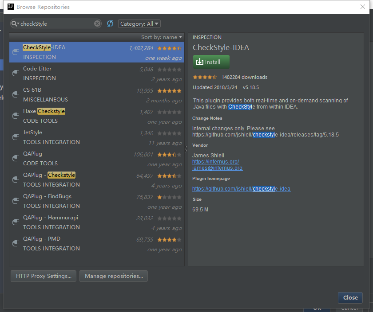Click the CS 61B plug icon

coord(16,94)
